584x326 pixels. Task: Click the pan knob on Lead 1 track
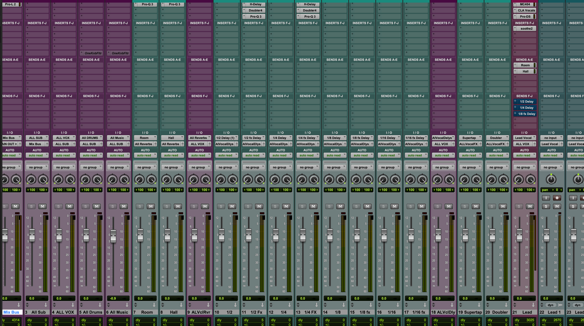[551, 180]
